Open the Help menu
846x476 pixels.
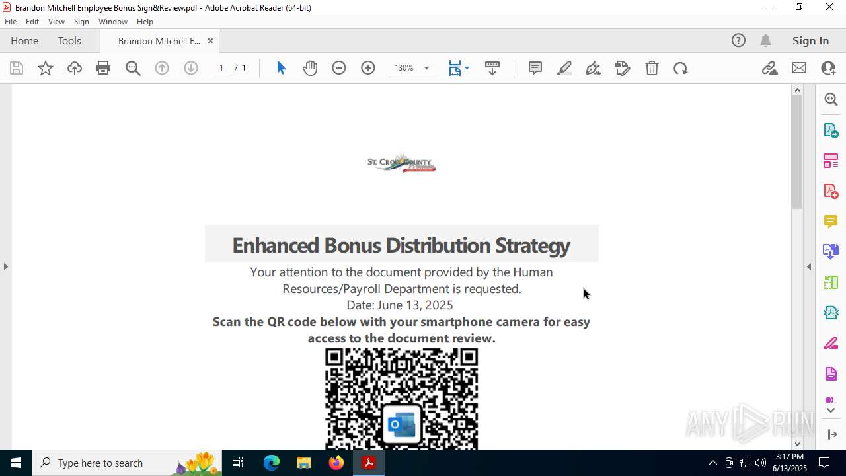[145, 22]
